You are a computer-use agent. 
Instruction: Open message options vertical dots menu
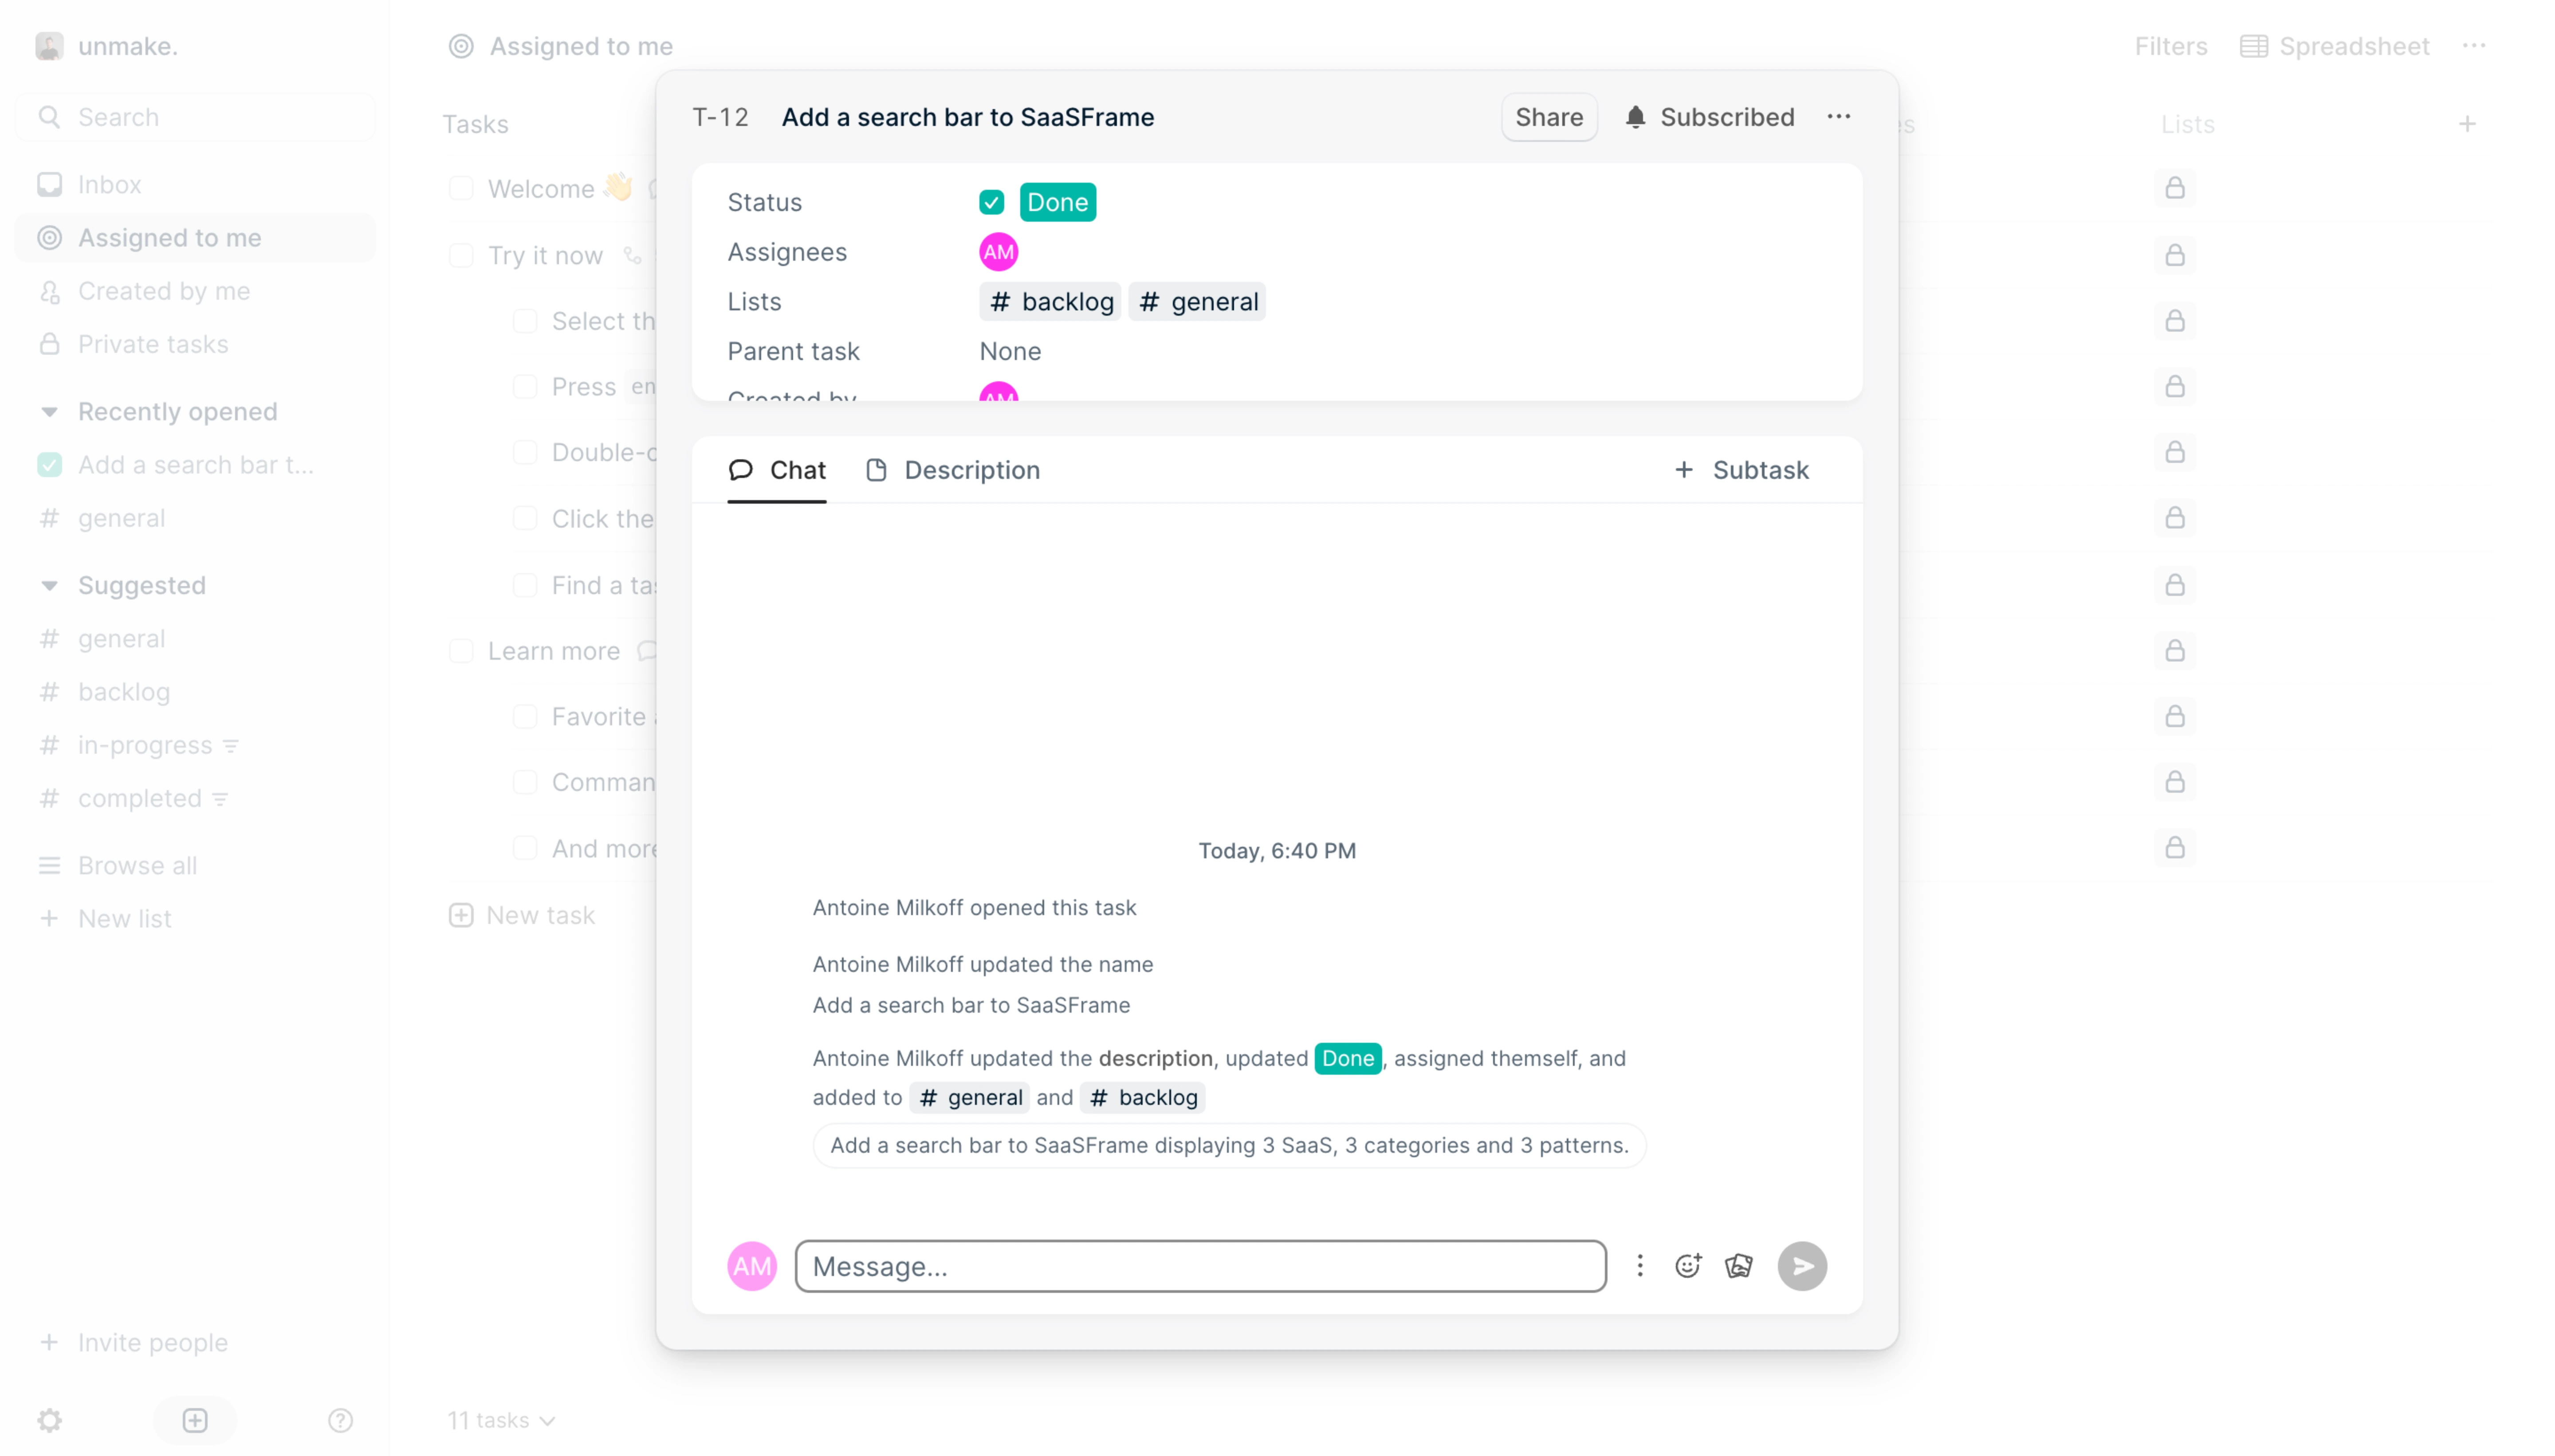(x=1639, y=1266)
